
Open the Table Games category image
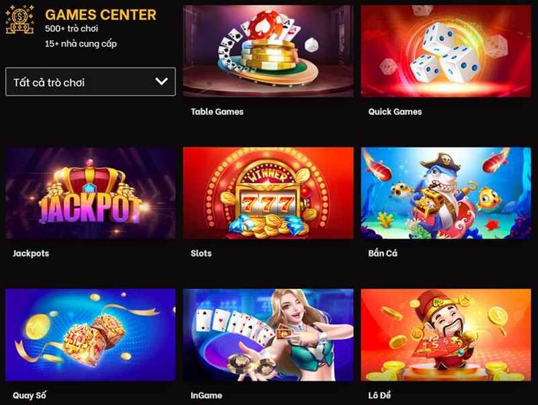click(268, 51)
